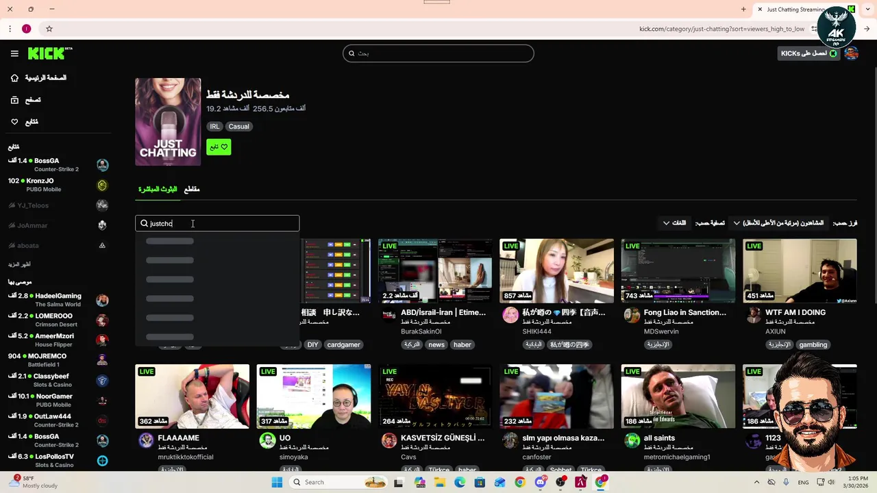Open Browse (تصفح) in sidebar

(x=26, y=100)
